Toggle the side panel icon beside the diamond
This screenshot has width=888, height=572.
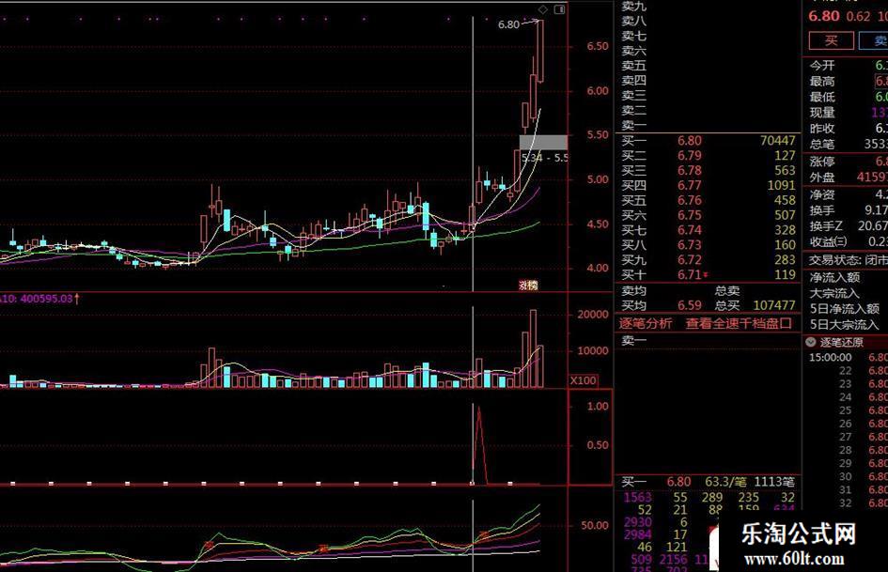pos(559,9)
